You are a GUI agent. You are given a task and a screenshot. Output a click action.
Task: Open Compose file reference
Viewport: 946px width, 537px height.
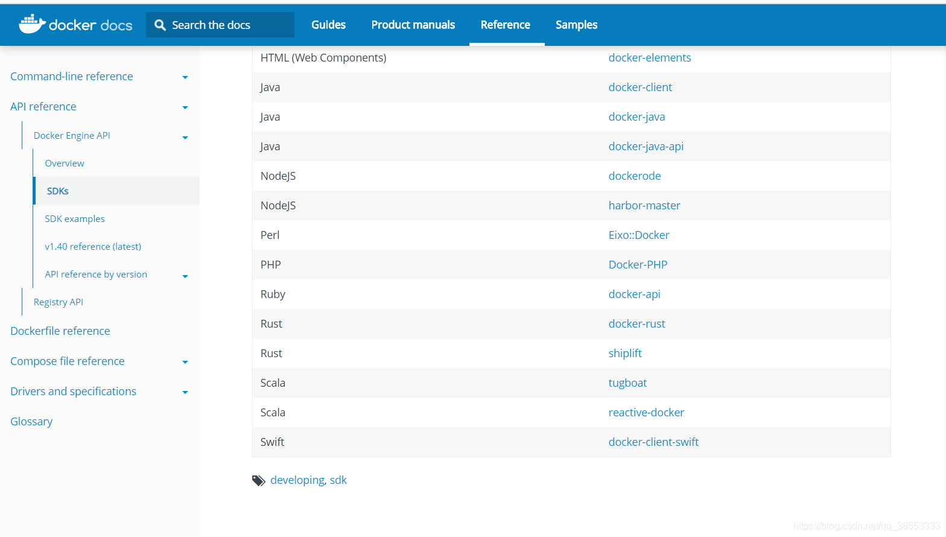[68, 361]
